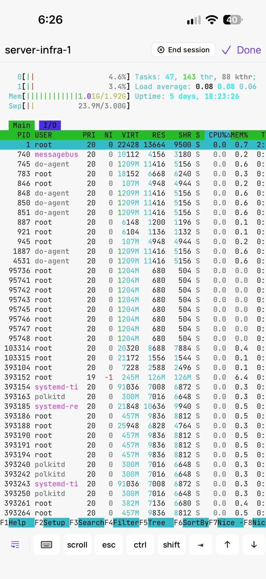Click F6 SortBy in function bar

(x=191, y=523)
